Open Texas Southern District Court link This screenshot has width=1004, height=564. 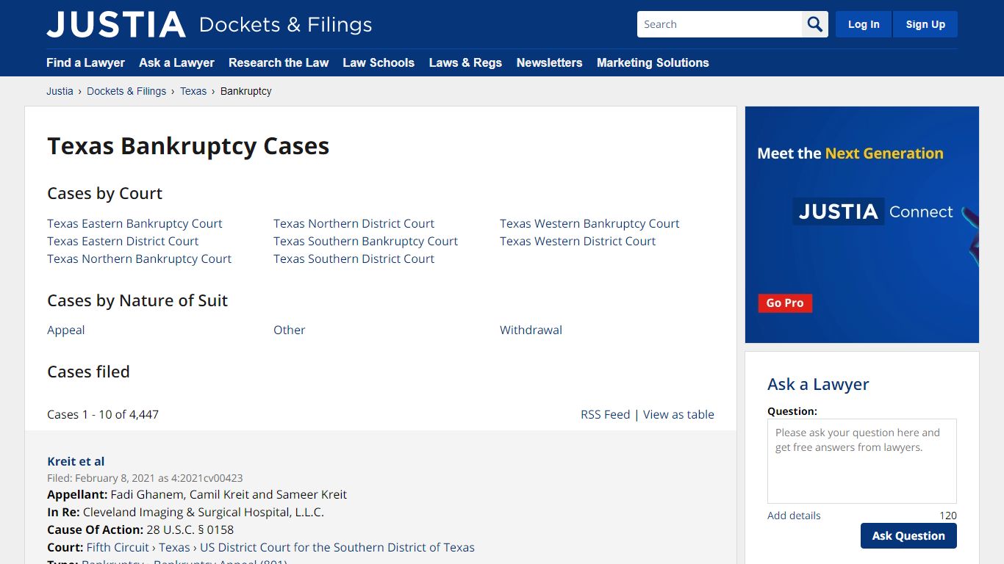point(354,258)
